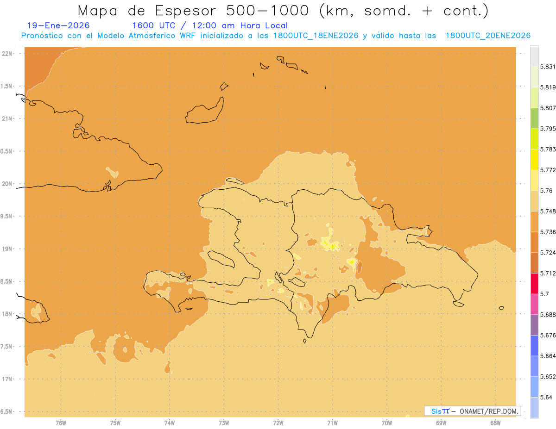Image resolution: width=556 pixels, height=429 pixels.
Task: Click the valid-until time '1800UTC_20ENE2026'
Action: click(488, 36)
